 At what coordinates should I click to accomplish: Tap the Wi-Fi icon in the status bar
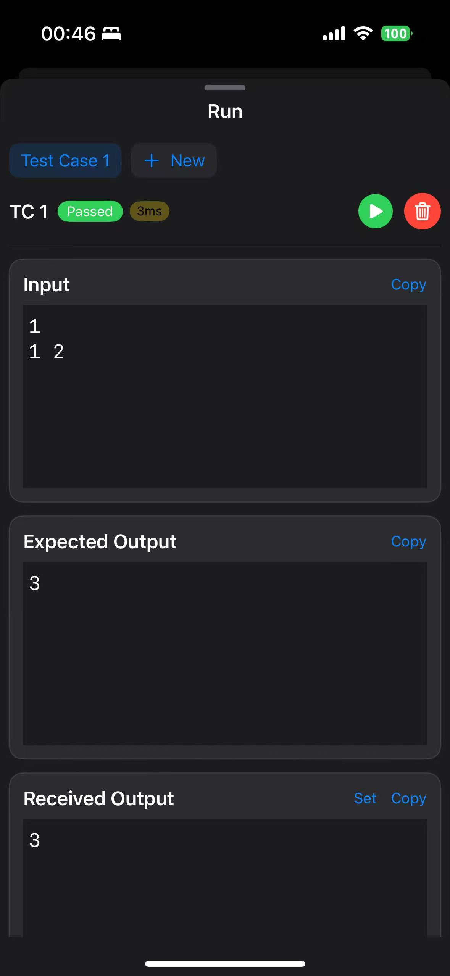[x=362, y=33]
